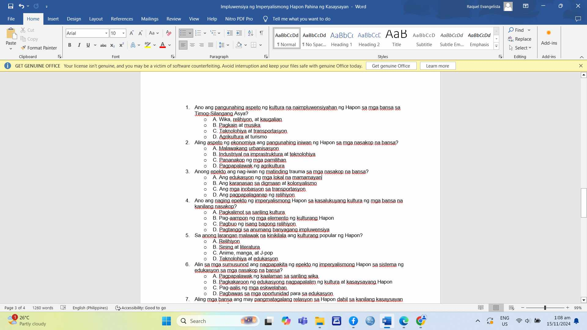Open the Nitro PDF Pro tab
Viewport: 587px width, 330px height.
239,19
